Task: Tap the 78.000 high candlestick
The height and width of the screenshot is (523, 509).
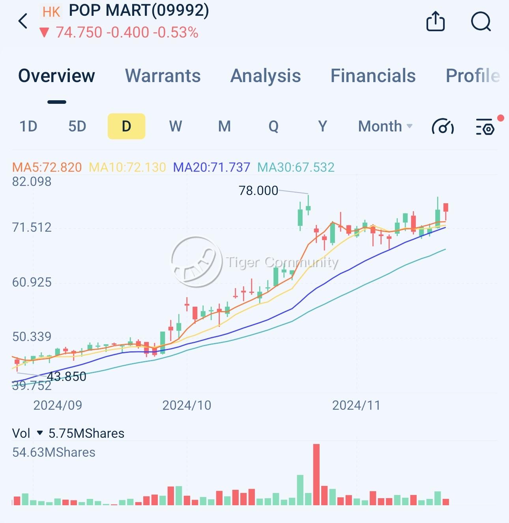Action: click(x=308, y=205)
